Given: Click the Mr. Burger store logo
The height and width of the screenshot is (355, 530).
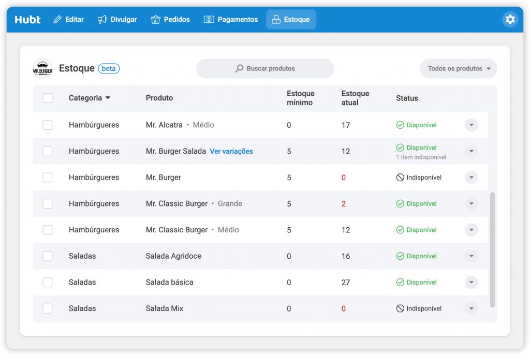Looking at the screenshot, I should [42, 68].
